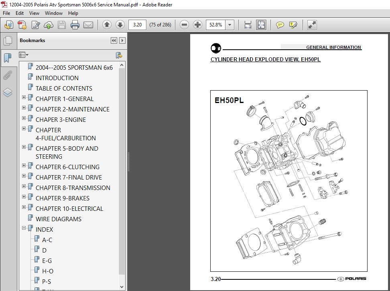Open the Window menu

(54, 13)
